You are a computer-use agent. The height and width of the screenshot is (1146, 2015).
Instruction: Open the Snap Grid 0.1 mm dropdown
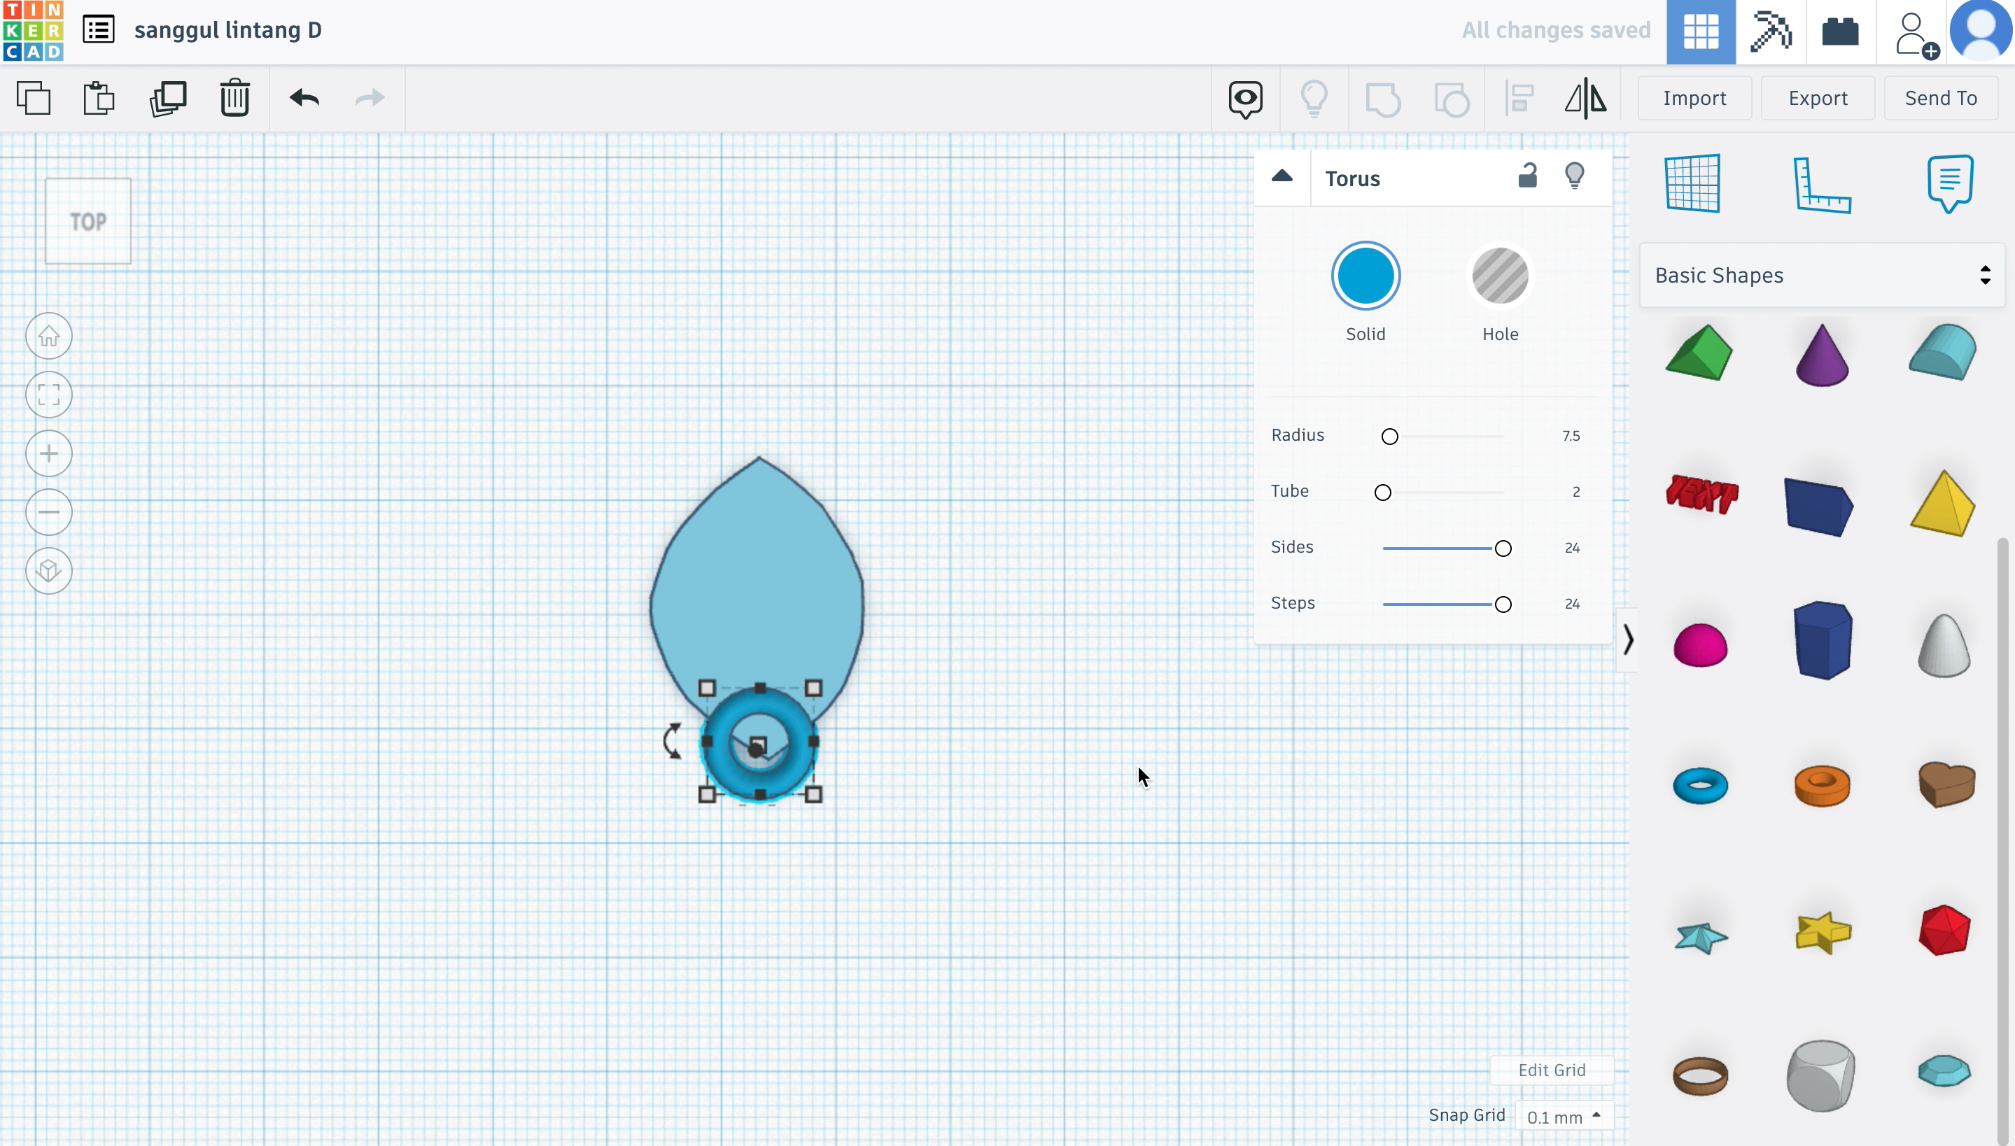point(1563,1117)
